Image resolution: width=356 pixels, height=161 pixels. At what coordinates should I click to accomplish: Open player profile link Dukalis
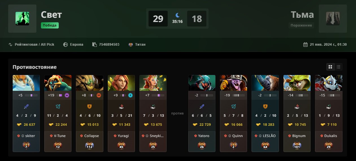pos(331,136)
